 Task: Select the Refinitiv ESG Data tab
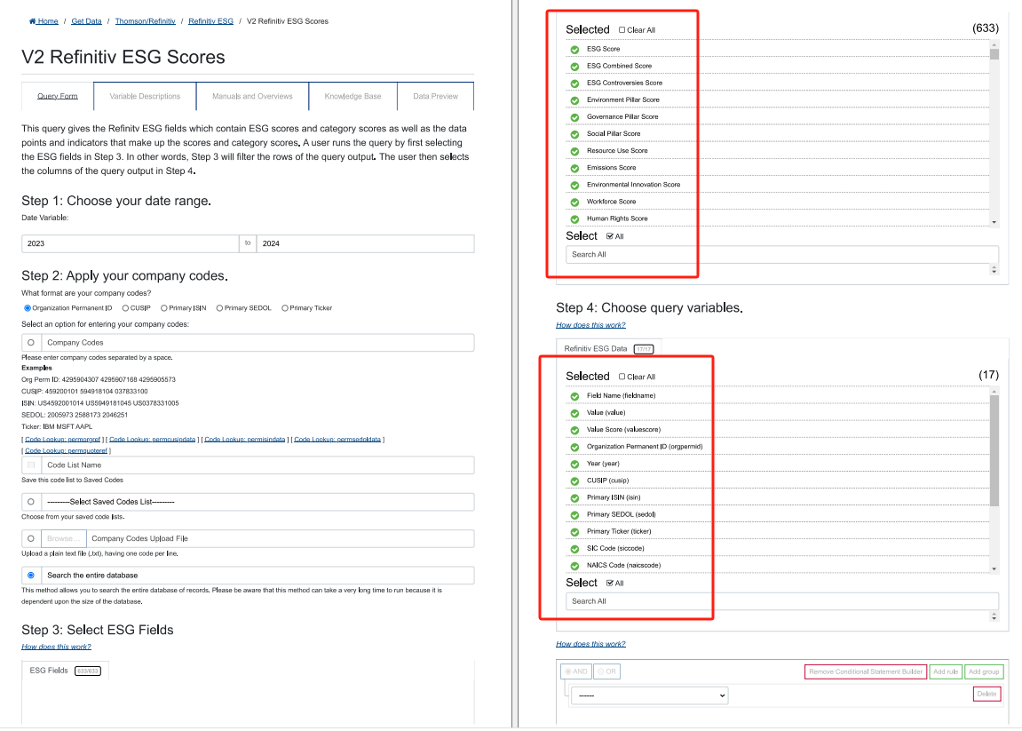(x=608, y=348)
